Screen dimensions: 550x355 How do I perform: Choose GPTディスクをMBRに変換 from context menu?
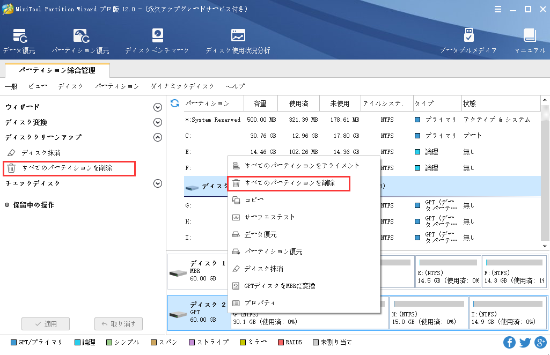click(x=304, y=286)
